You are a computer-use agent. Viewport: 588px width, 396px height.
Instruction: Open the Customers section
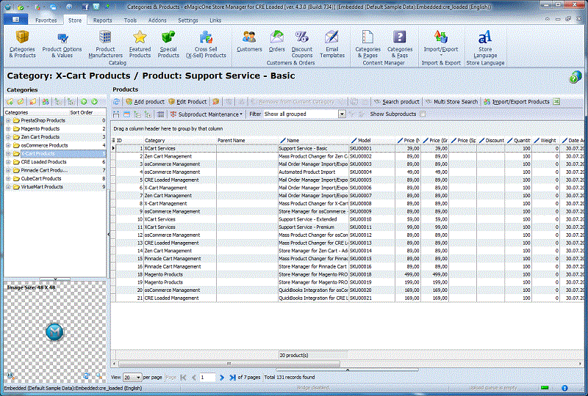pyautogui.click(x=249, y=42)
